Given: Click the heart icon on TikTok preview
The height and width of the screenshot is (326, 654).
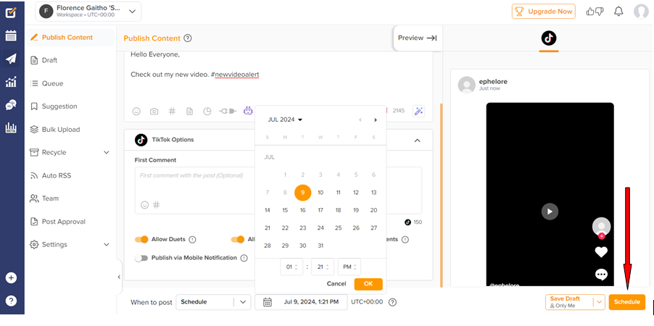Looking at the screenshot, I should [601, 252].
